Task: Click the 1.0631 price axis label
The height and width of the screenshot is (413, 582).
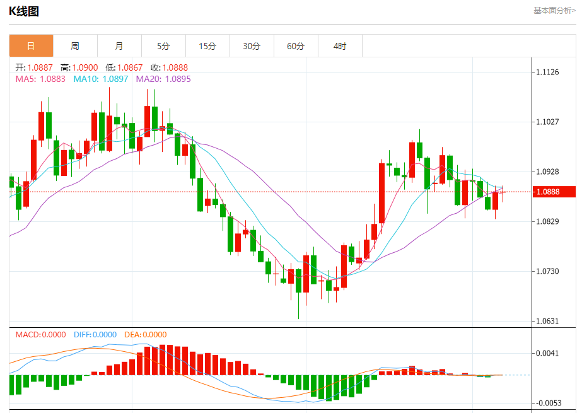Action: click(547, 321)
